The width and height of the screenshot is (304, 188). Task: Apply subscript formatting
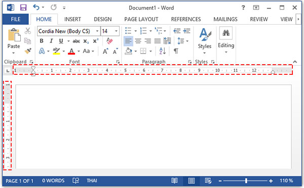coord(86,41)
